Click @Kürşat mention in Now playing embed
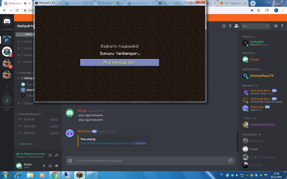The height and width of the screenshot is (179, 287). click(x=140, y=143)
